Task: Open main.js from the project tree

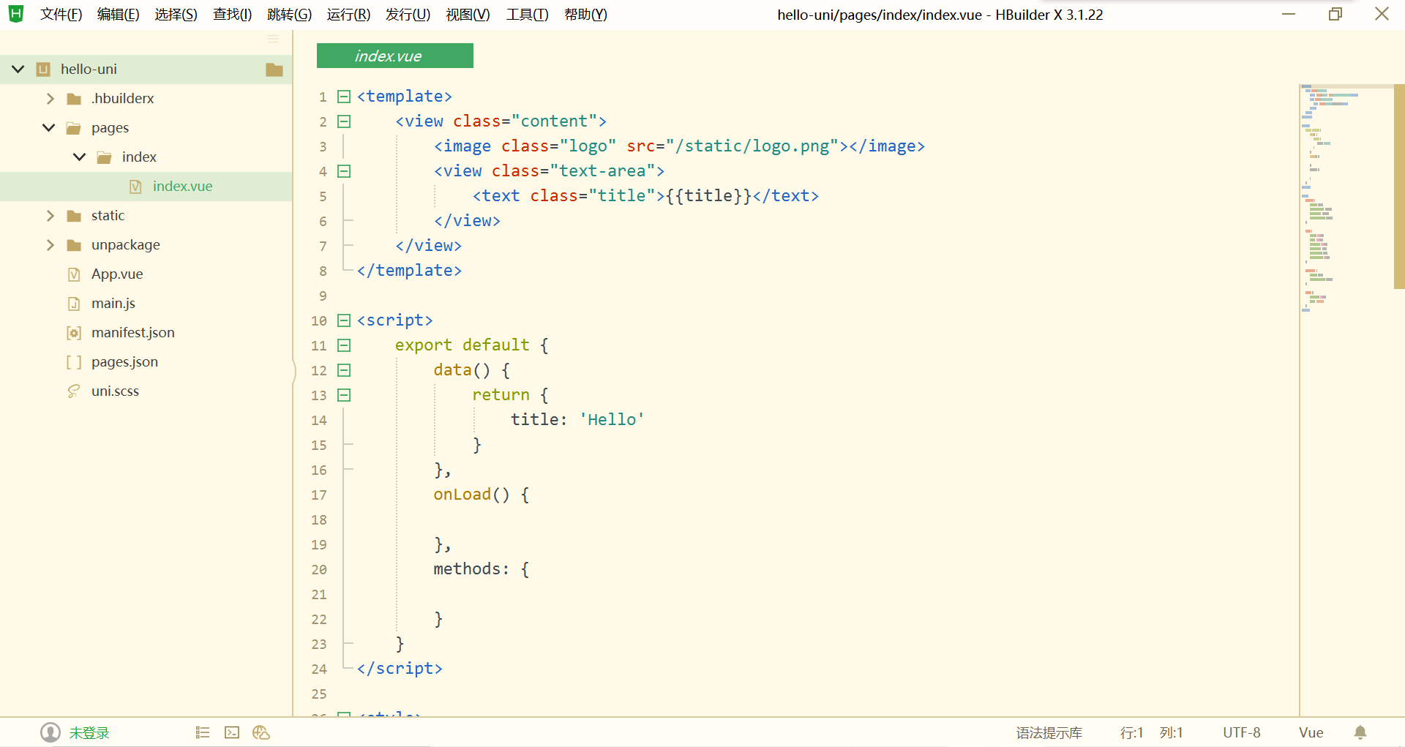Action: (x=113, y=304)
